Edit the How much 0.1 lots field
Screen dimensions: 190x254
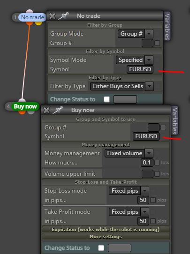(x=147, y=163)
